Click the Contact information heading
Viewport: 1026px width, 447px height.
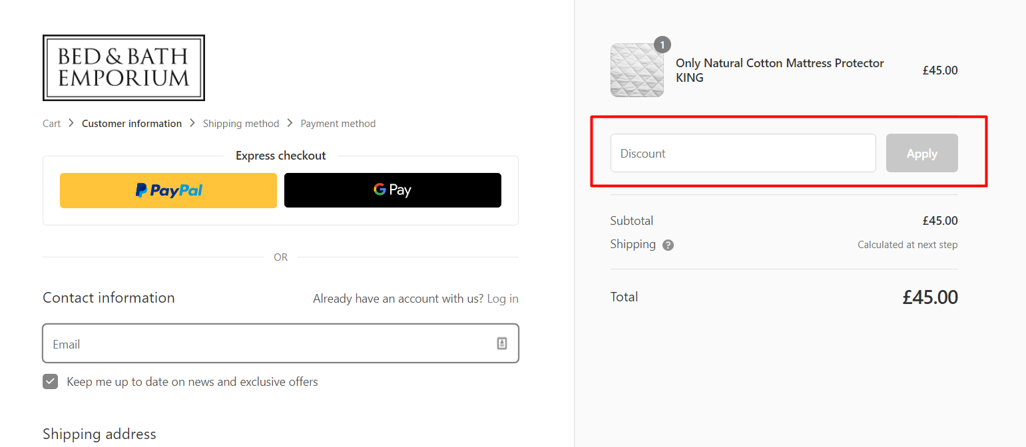click(x=109, y=298)
